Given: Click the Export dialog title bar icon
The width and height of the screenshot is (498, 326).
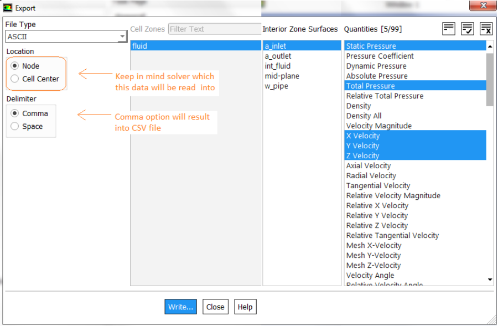Looking at the screenshot, I should 8,8.
